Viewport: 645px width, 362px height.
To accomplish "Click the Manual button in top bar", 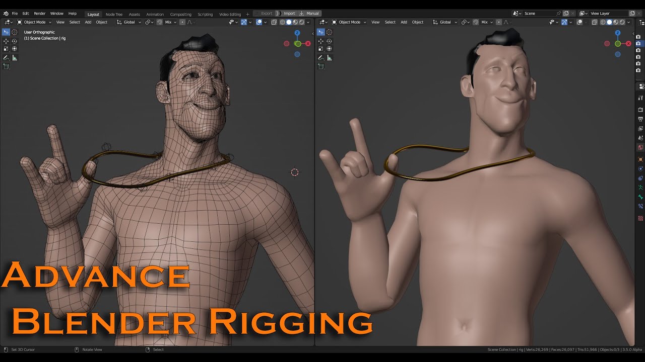I will click(x=310, y=14).
